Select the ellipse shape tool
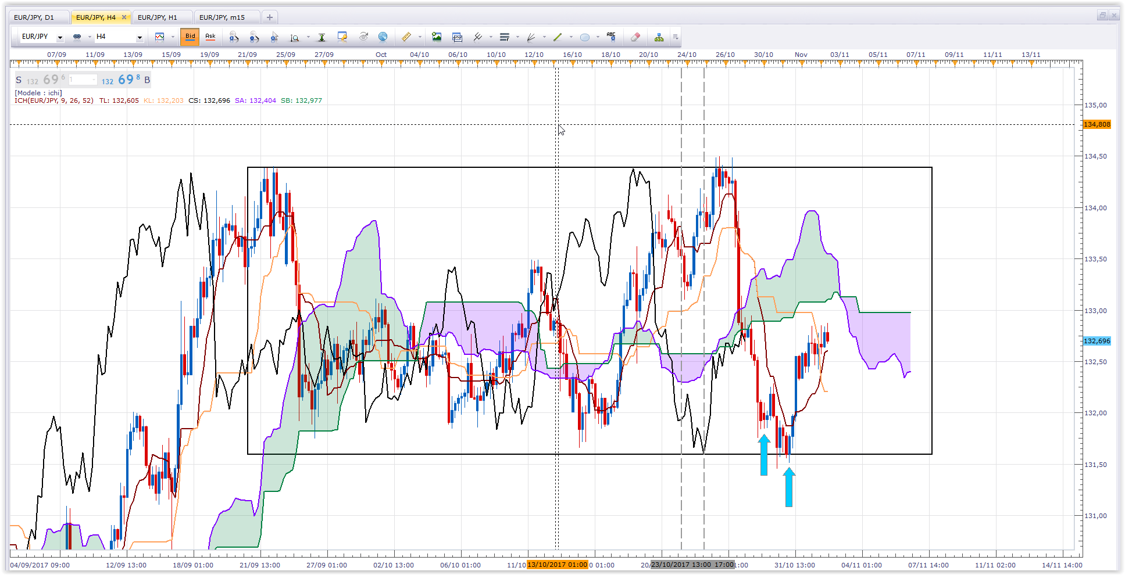The width and height of the screenshot is (1125, 575). (x=585, y=37)
